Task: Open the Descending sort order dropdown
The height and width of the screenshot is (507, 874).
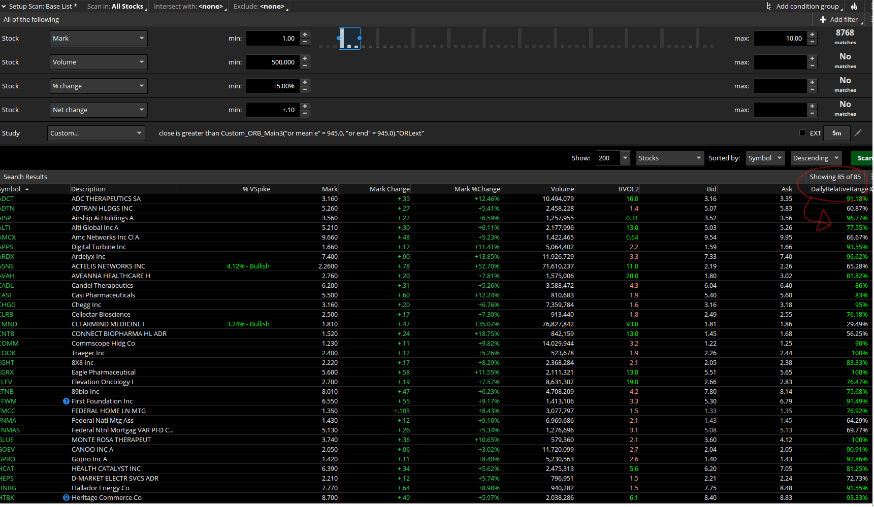Action: pos(816,158)
